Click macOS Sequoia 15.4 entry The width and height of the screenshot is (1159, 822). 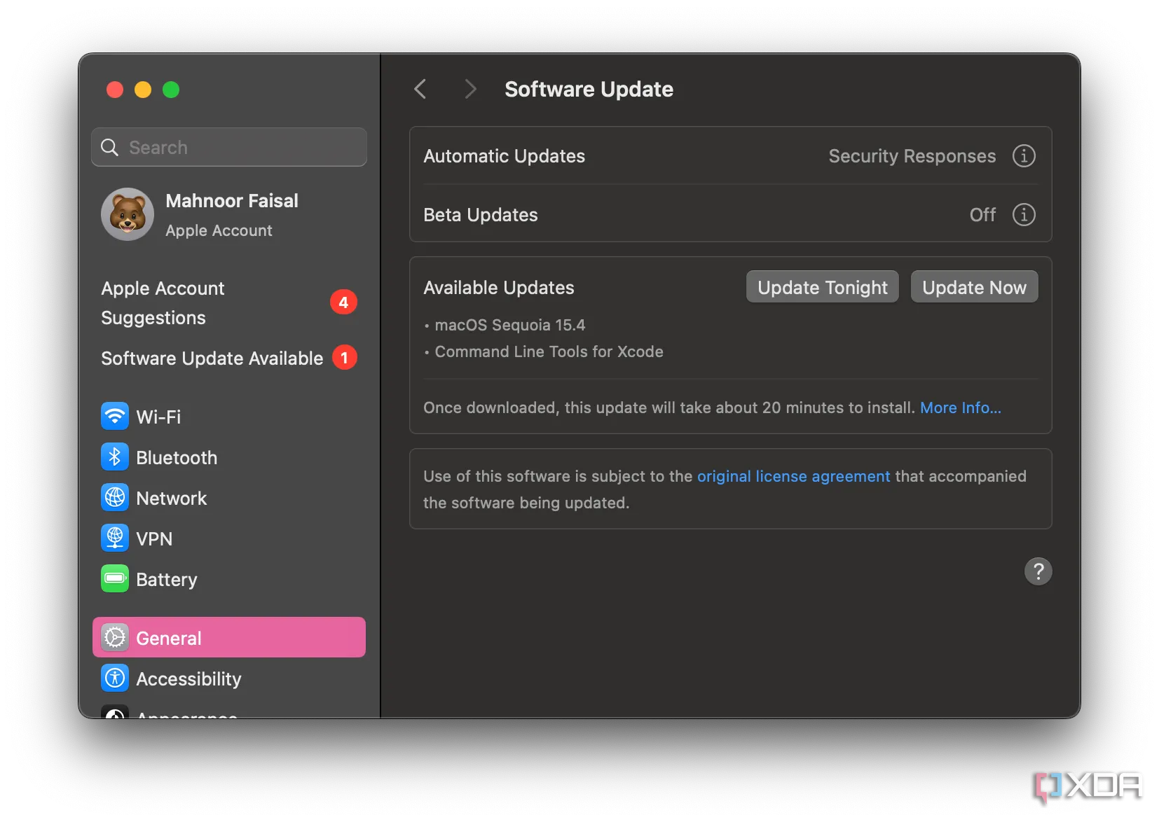click(x=509, y=325)
